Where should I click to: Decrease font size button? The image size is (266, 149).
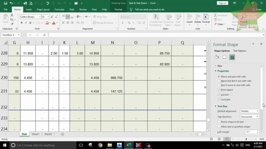[57, 17]
